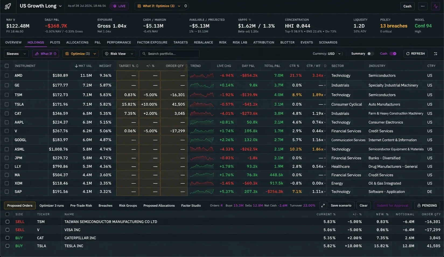Go to the Risk Lab tab
The width and height of the screenshot is (444, 257).
tap(240, 43)
